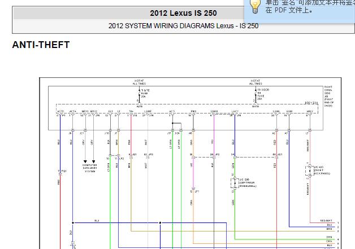355x249 pixels.
Task: Click the LP1 connector label
Action: coord(197,191)
